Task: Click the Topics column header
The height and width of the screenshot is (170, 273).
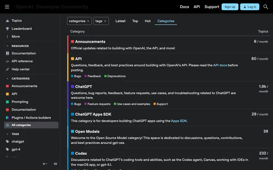Action: pos(263,31)
